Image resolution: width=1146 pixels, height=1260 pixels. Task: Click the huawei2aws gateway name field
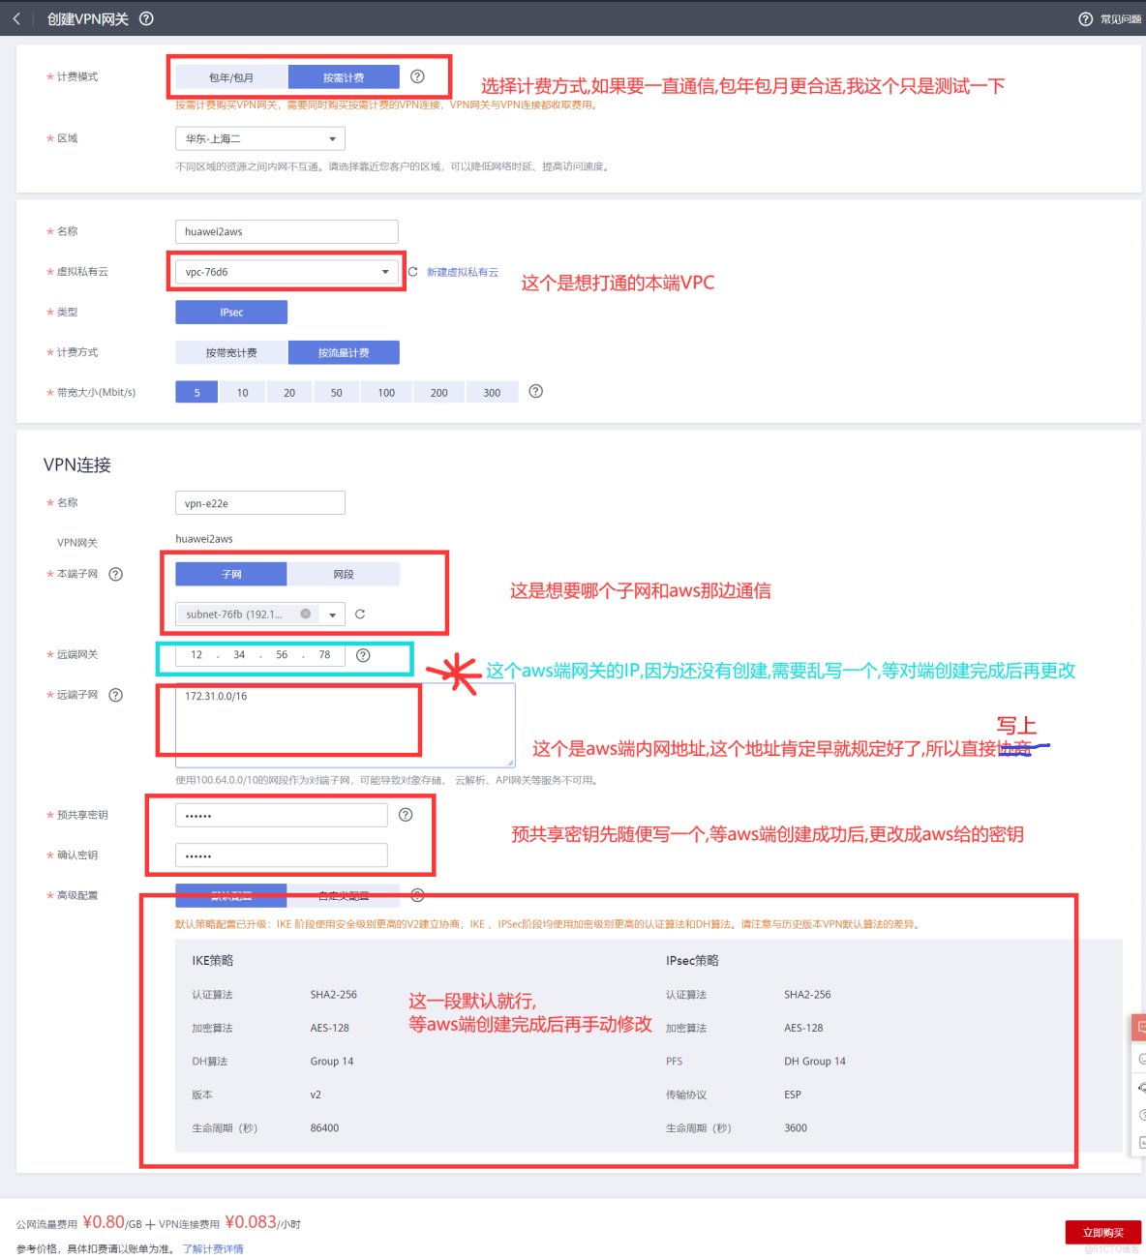point(286,231)
